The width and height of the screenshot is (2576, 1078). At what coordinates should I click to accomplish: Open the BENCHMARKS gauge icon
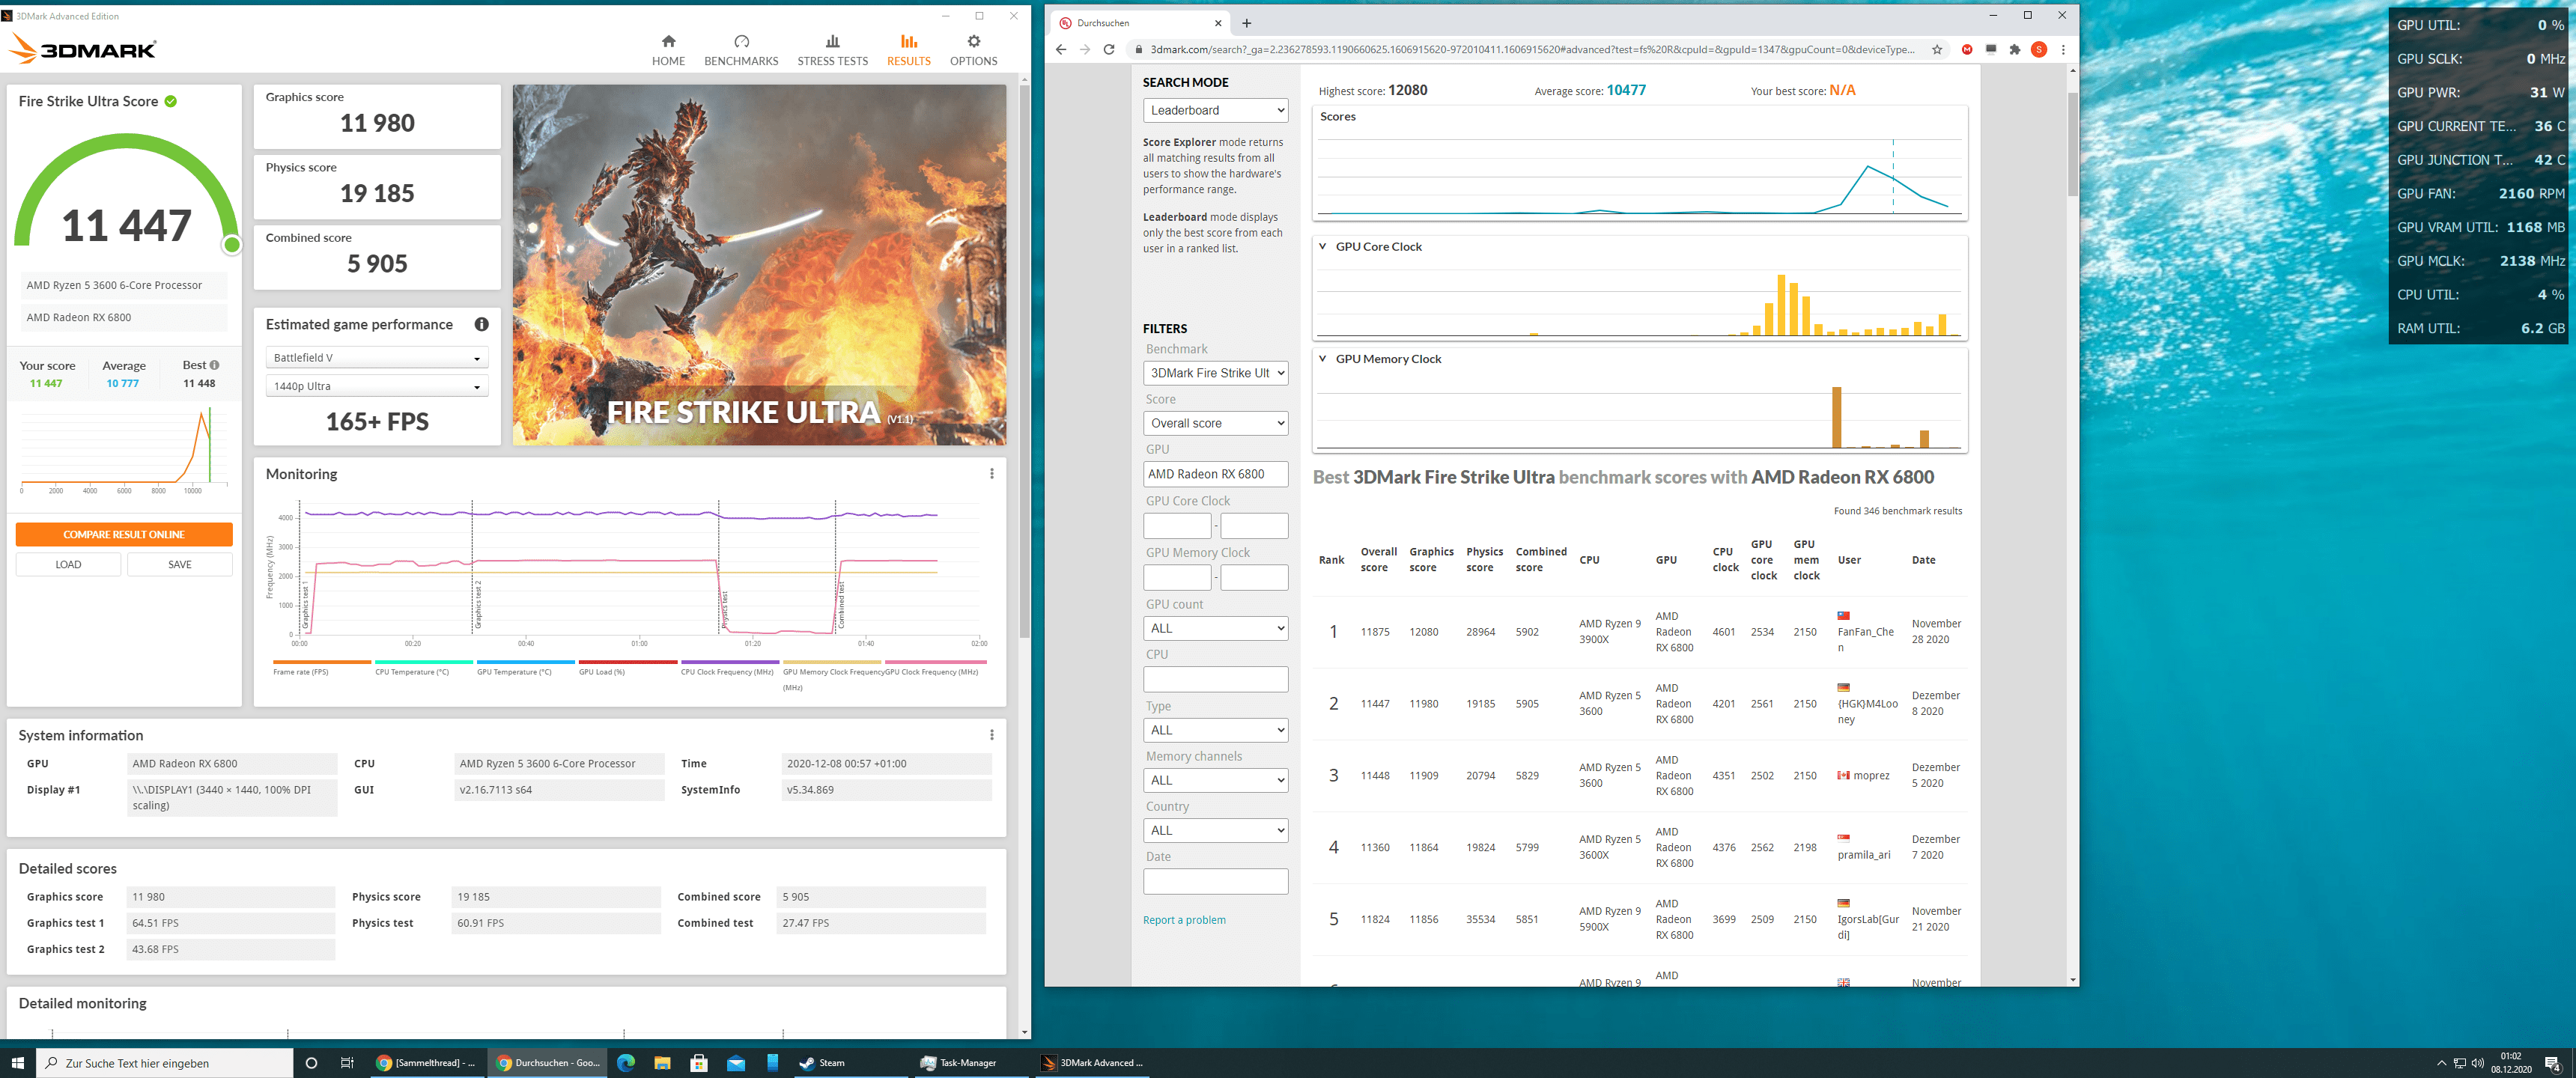tap(741, 42)
